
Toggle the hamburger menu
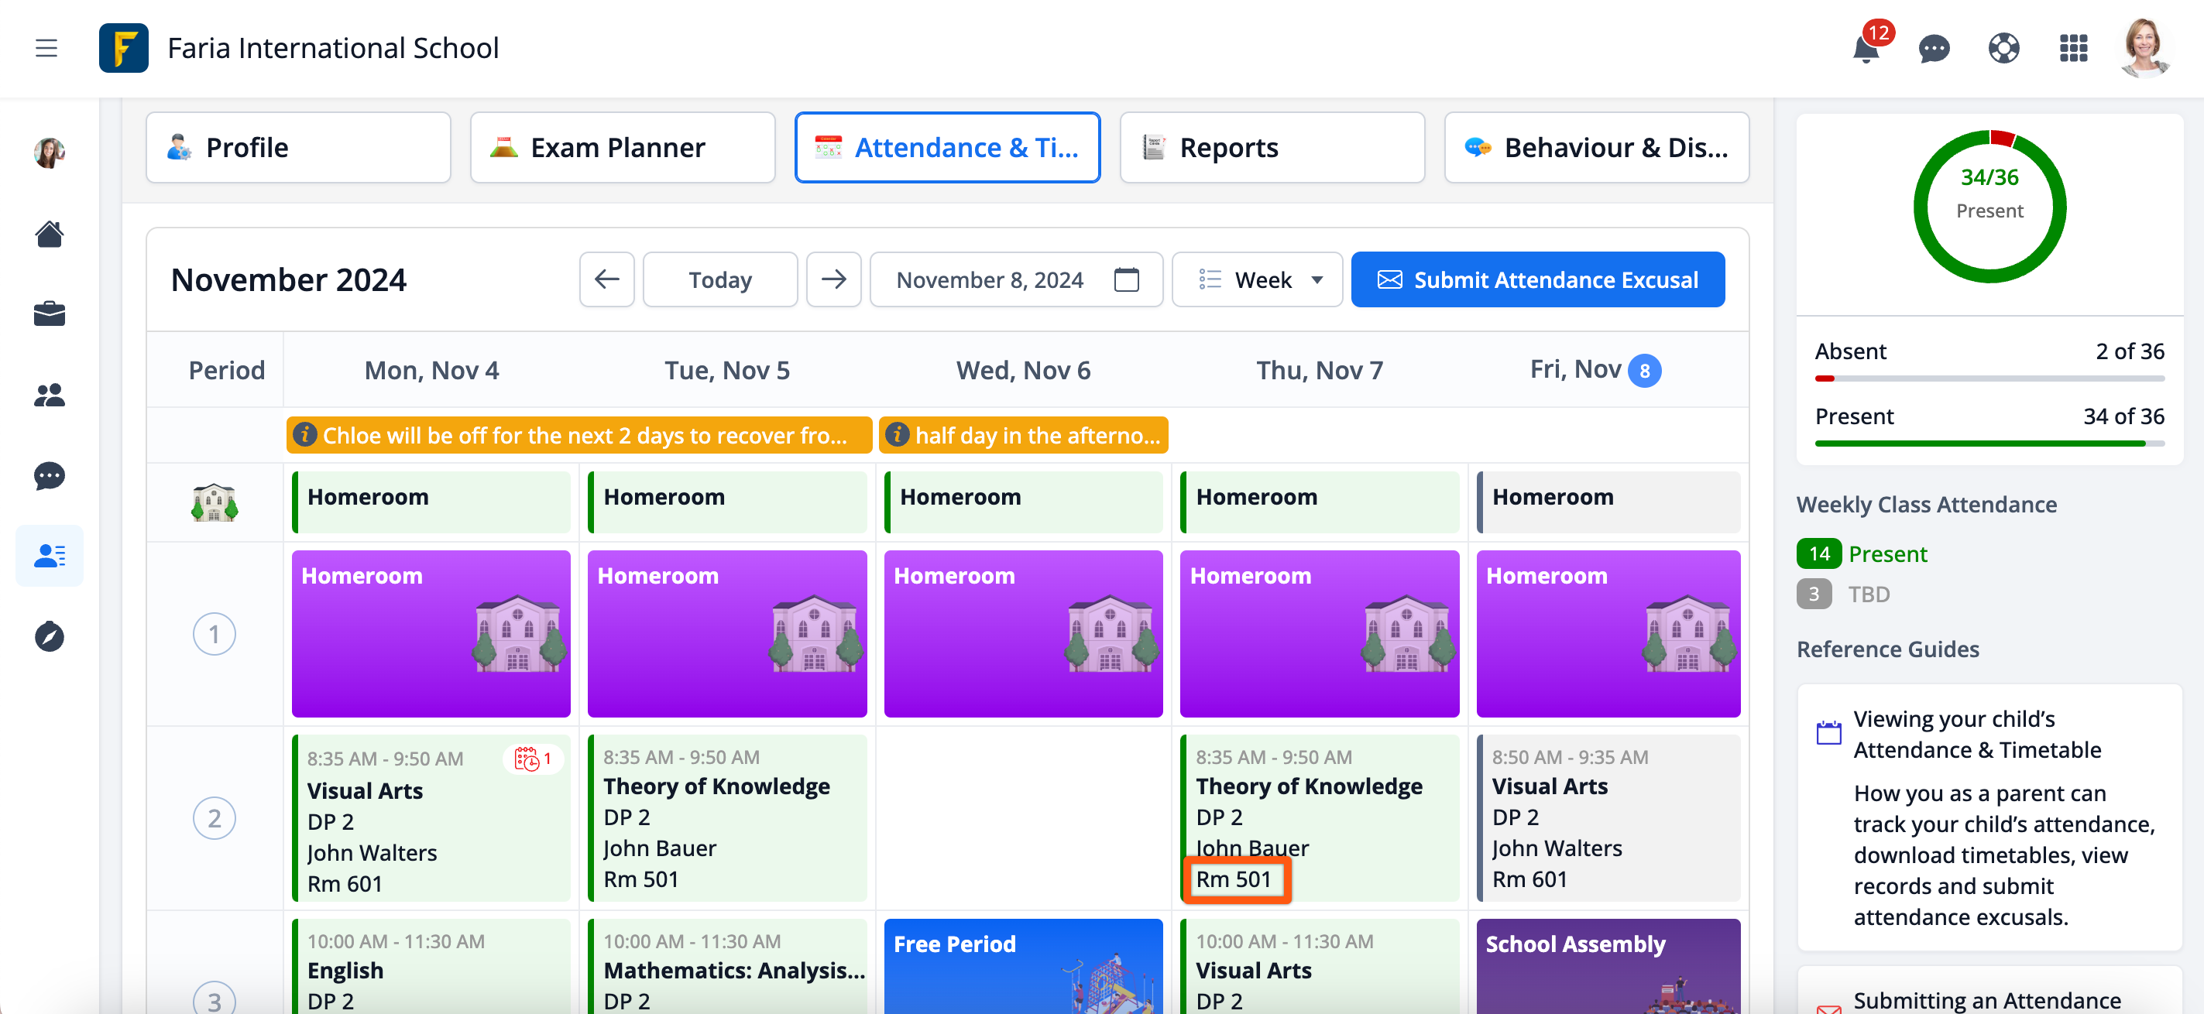(46, 49)
